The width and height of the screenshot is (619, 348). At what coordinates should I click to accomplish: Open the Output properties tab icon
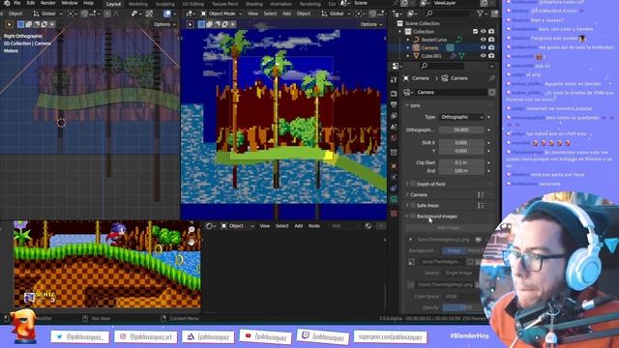[394, 104]
